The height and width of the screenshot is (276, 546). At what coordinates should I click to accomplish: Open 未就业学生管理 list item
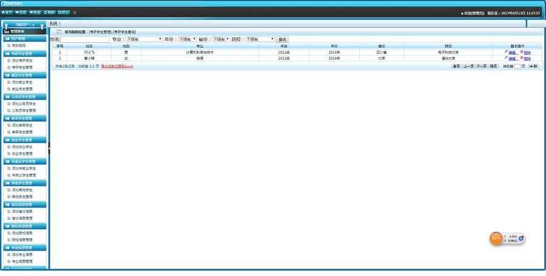click(23, 175)
